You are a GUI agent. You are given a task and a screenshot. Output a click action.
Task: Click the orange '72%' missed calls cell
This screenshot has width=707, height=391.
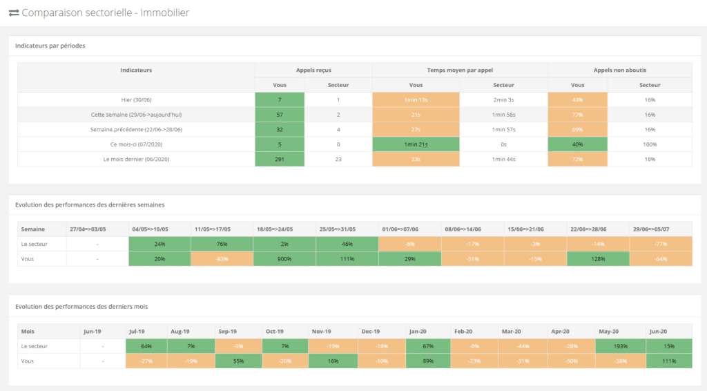[x=578, y=159]
